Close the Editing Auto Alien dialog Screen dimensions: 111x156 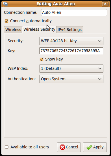[105, 4]
